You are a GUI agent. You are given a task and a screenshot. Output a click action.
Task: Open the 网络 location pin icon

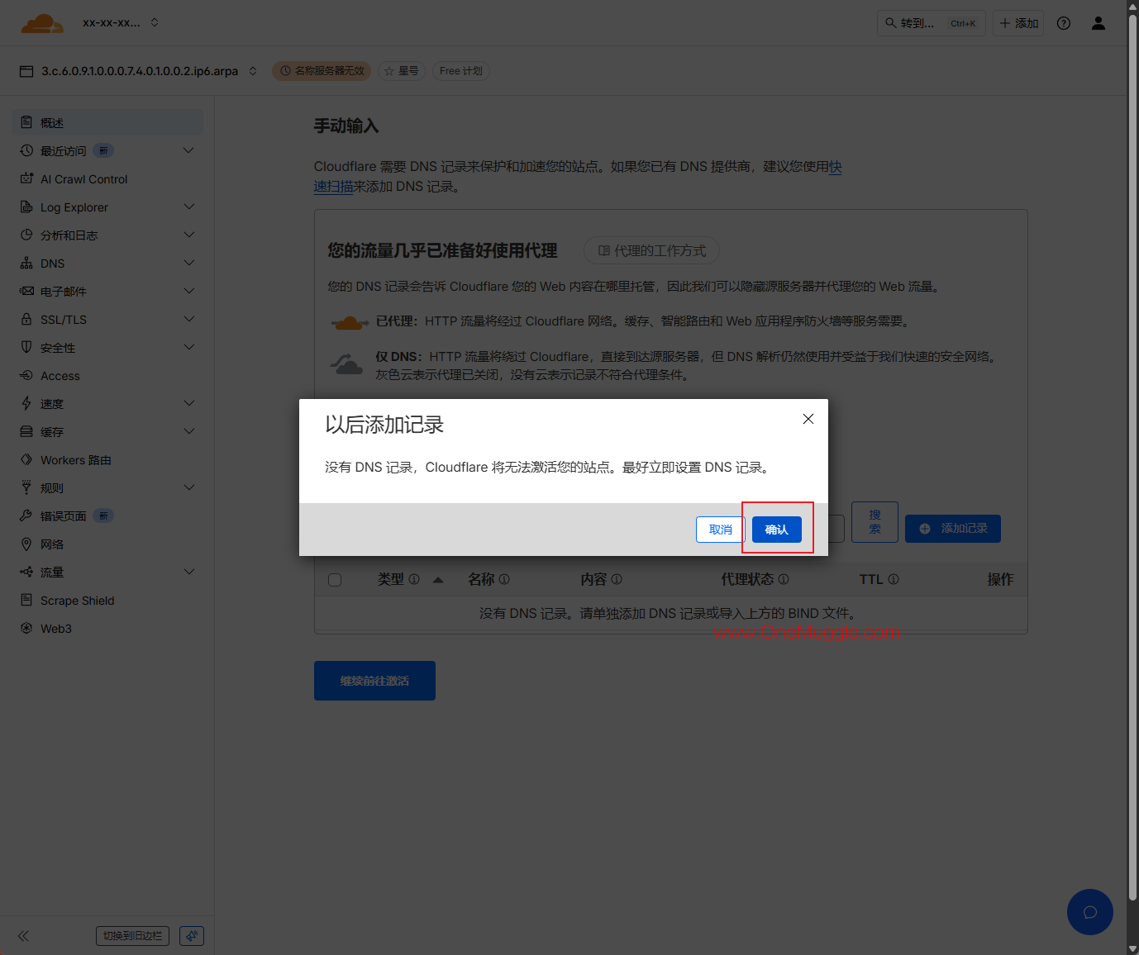(x=26, y=544)
